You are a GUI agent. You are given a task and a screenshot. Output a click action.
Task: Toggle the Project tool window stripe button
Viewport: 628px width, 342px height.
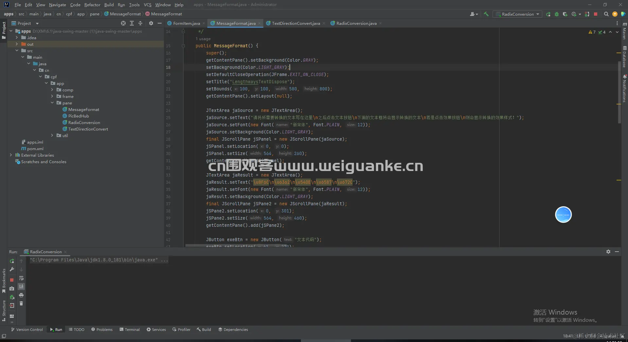4,30
